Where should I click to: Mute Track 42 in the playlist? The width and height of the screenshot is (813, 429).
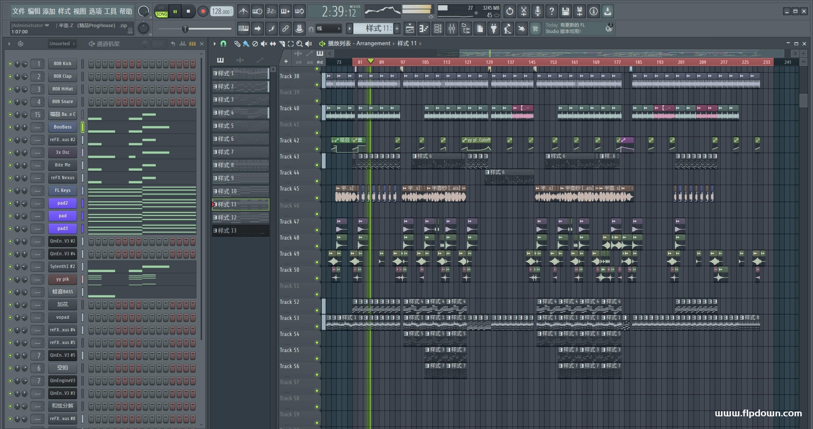pyautogui.click(x=317, y=149)
